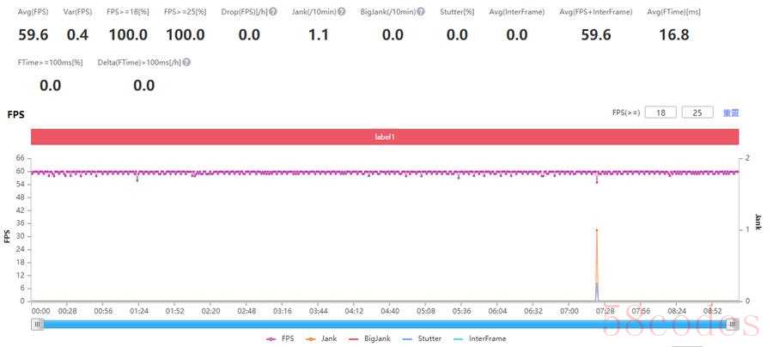The height and width of the screenshot is (347, 773).
Task: Click the BigJank(/10min) question mark icon
Action: 421,12
